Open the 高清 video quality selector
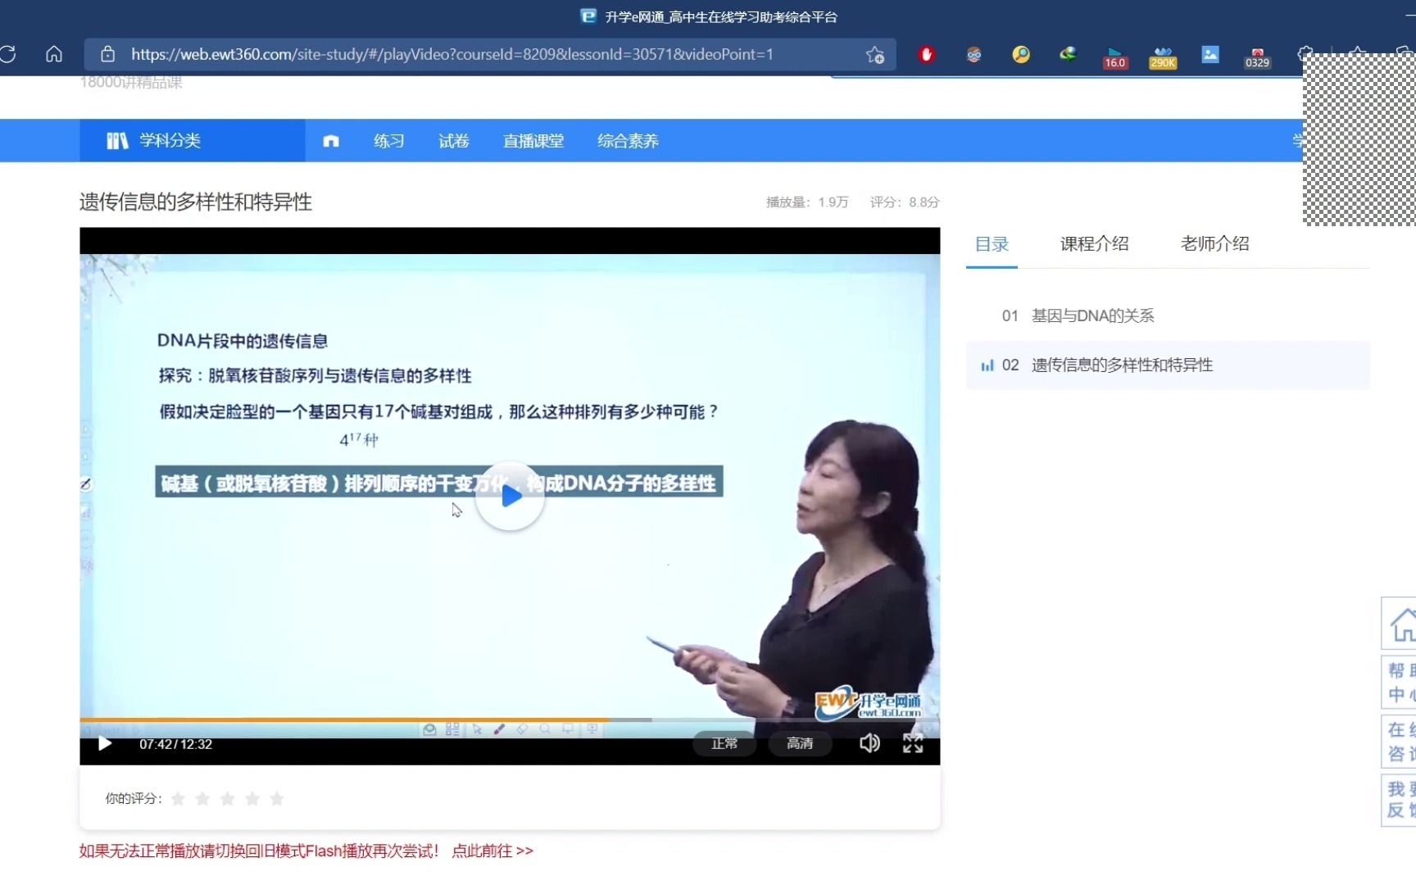1416x885 pixels. coord(800,743)
